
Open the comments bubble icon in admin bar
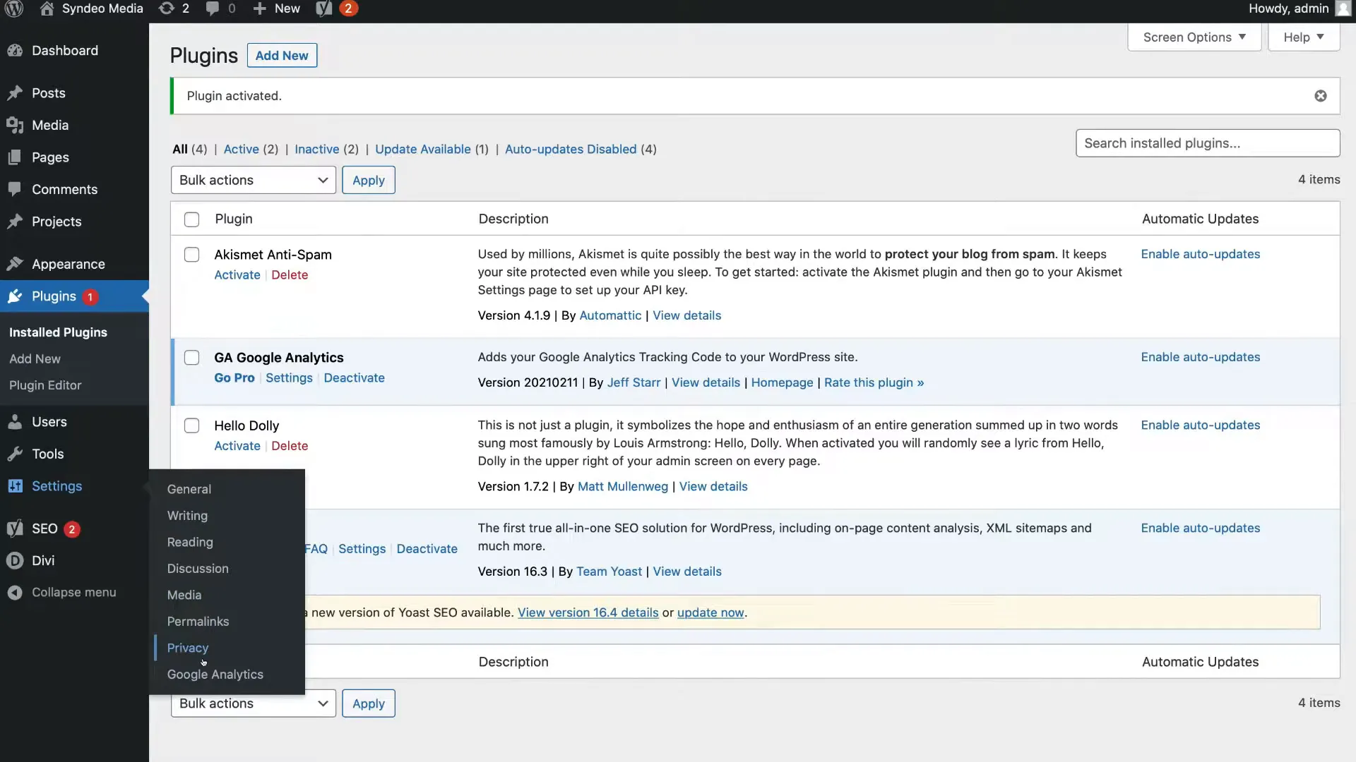pos(212,8)
